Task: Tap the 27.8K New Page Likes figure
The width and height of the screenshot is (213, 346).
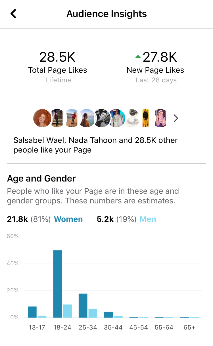Action: [x=160, y=57]
